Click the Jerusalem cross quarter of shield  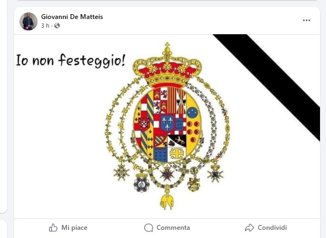point(176,154)
